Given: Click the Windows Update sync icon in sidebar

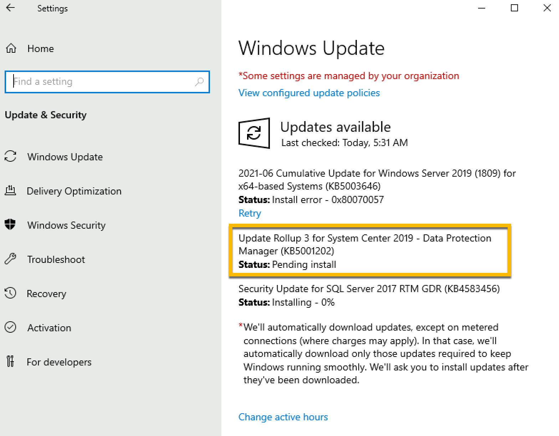Looking at the screenshot, I should [10, 156].
